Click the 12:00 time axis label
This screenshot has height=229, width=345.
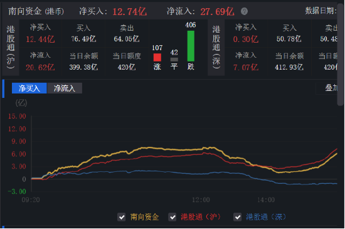pos(201,200)
